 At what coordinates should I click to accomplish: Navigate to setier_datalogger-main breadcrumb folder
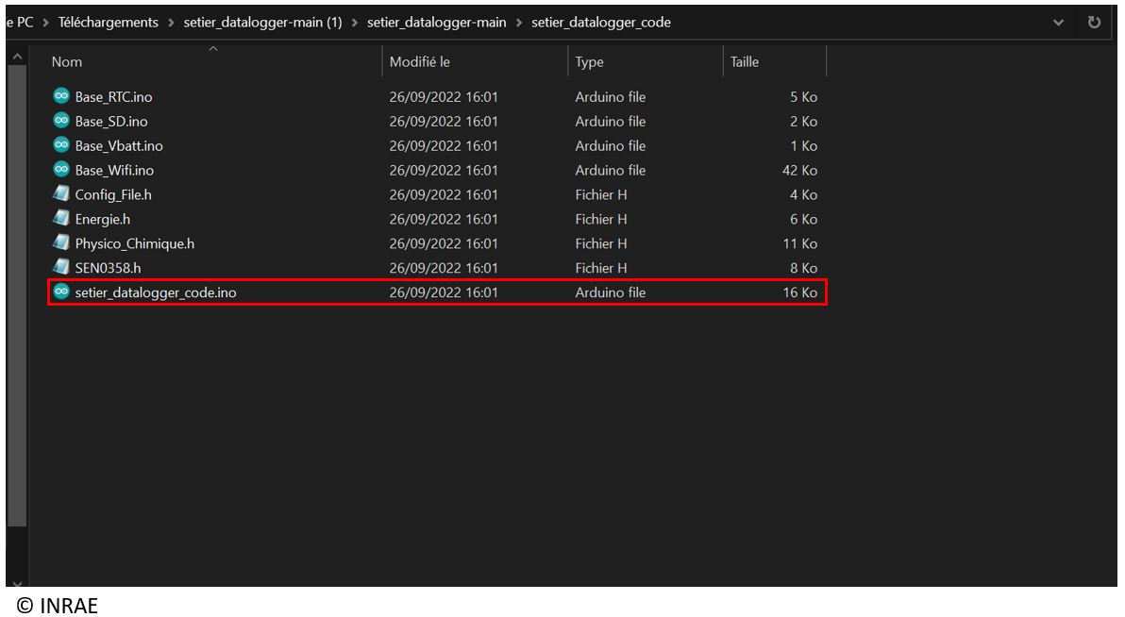pos(436,23)
